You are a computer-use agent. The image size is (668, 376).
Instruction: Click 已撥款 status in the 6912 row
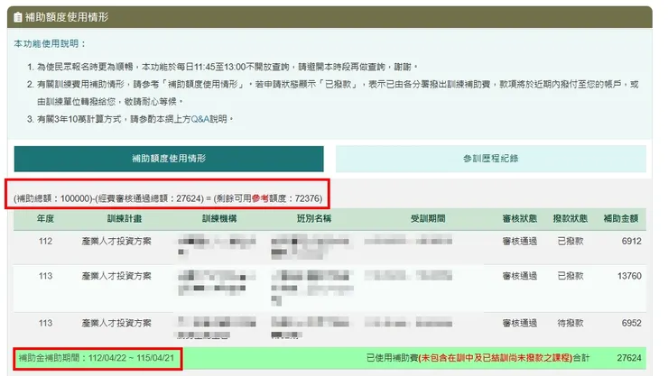pos(571,241)
